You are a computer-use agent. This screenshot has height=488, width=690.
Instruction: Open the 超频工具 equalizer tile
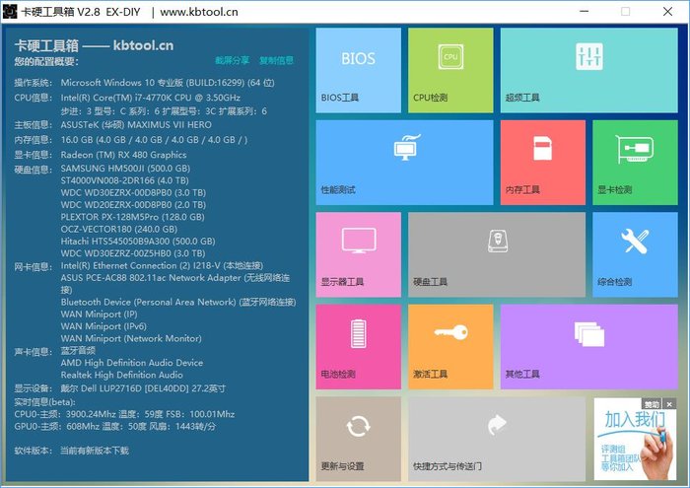point(588,70)
